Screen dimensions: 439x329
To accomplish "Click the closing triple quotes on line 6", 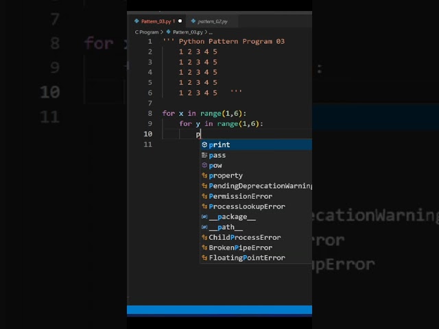I will coord(236,92).
